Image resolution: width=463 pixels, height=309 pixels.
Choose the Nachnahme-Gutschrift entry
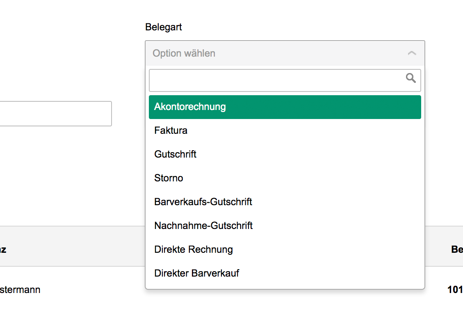point(203,226)
